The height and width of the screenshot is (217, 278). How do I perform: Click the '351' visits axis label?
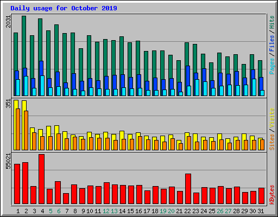tap(8, 104)
